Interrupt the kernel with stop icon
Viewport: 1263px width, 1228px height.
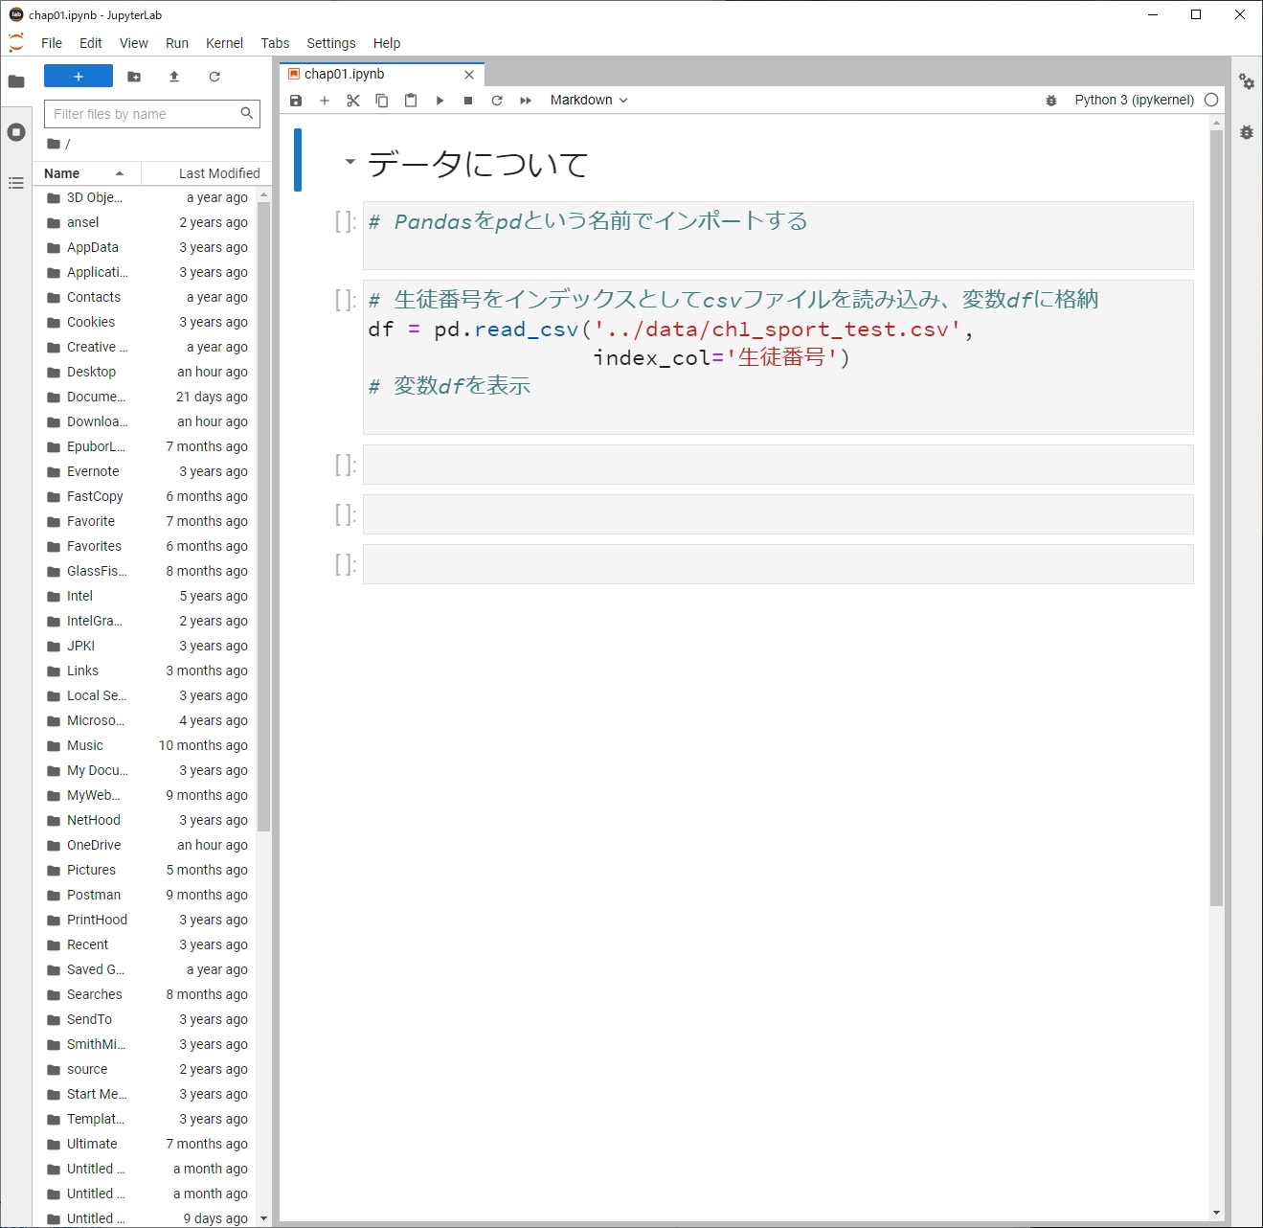pyautogui.click(x=468, y=101)
